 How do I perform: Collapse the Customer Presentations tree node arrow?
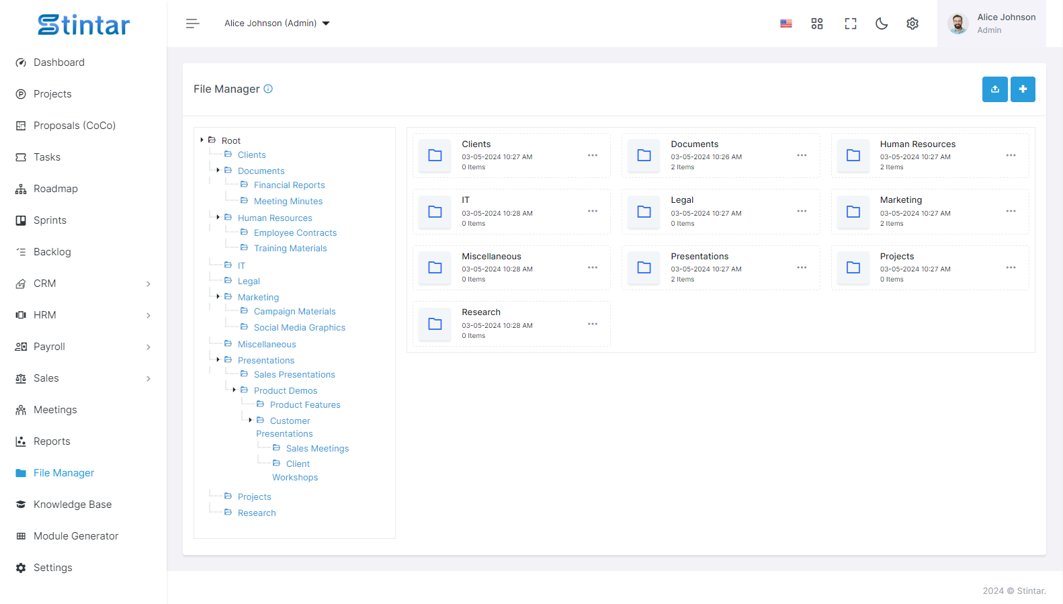(x=250, y=420)
